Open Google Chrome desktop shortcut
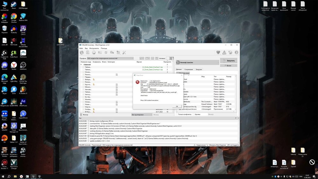This screenshot has height=179, width=318. [x=14, y=17]
